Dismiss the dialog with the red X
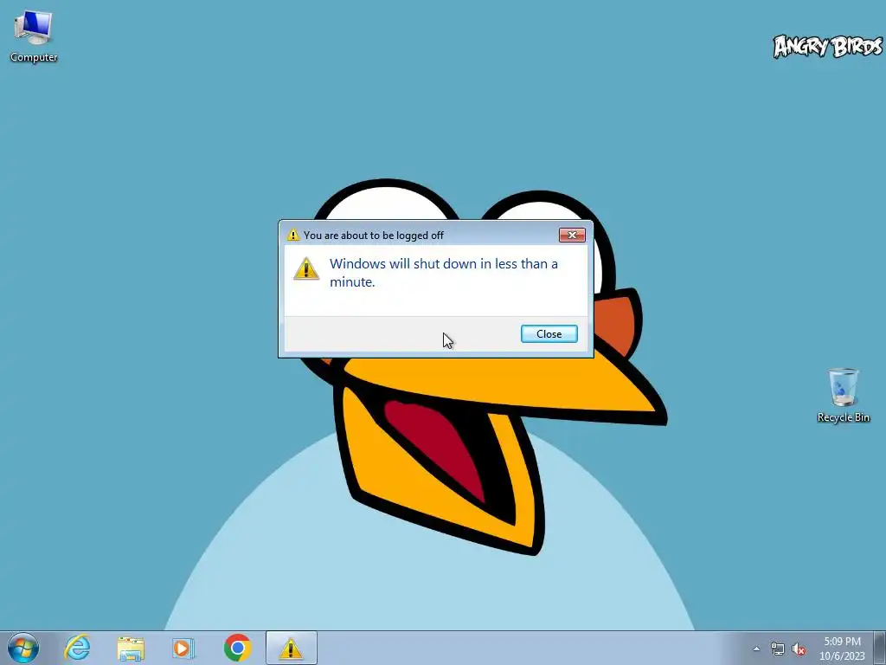 572,235
